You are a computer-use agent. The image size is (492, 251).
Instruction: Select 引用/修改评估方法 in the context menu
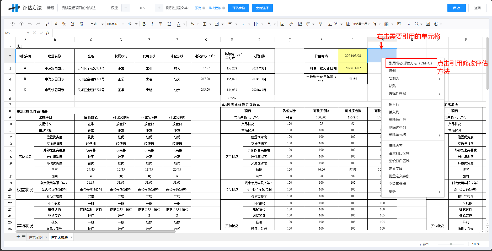[410, 63]
